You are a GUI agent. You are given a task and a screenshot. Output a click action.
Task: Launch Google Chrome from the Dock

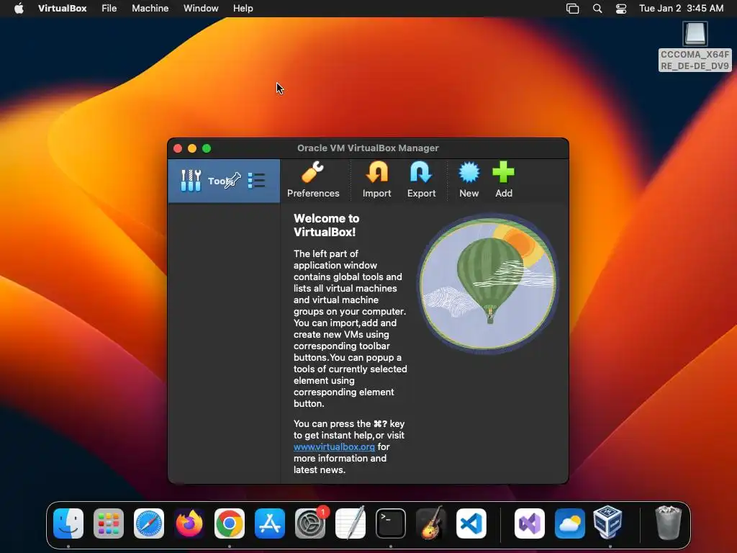pos(230,523)
